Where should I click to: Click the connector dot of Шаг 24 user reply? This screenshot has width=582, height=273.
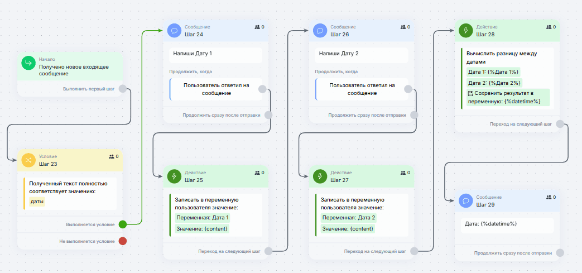coord(262,89)
